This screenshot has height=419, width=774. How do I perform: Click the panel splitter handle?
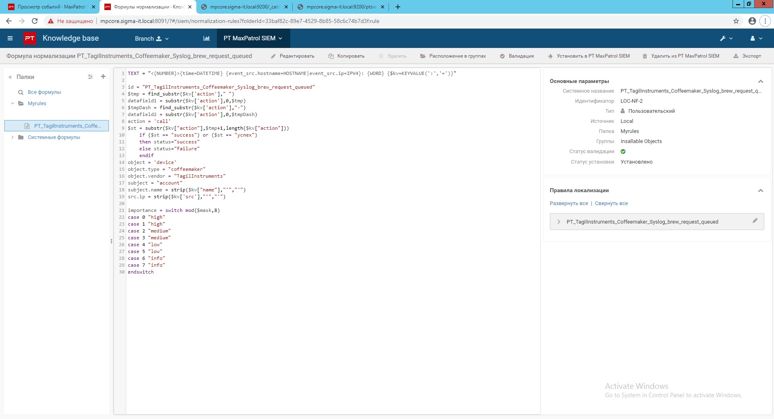(111, 241)
